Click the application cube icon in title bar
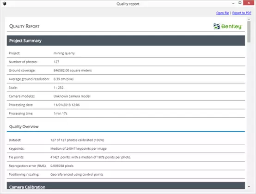This screenshot has width=256, height=194. (5, 4)
